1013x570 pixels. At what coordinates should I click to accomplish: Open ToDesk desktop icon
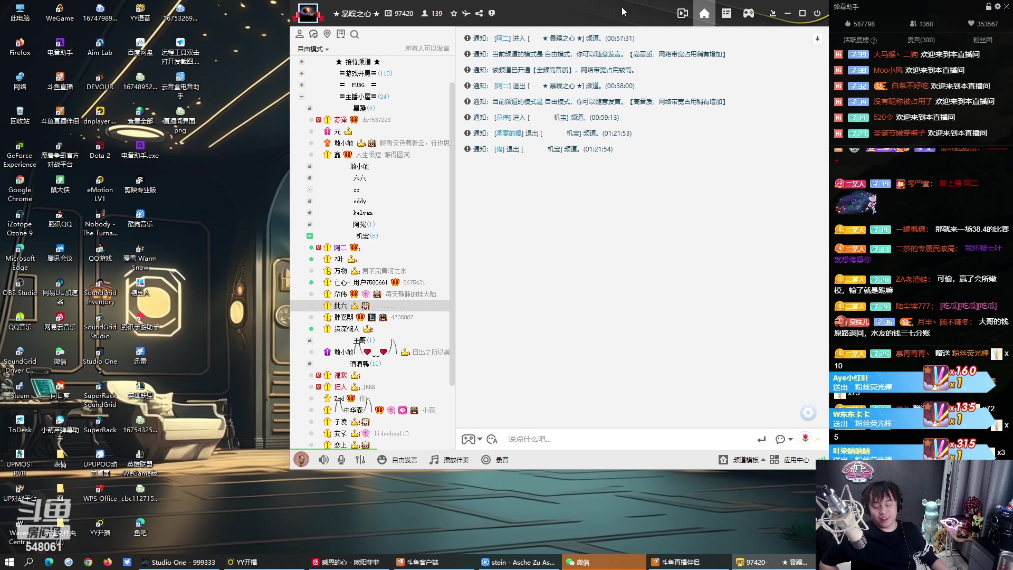point(20,425)
